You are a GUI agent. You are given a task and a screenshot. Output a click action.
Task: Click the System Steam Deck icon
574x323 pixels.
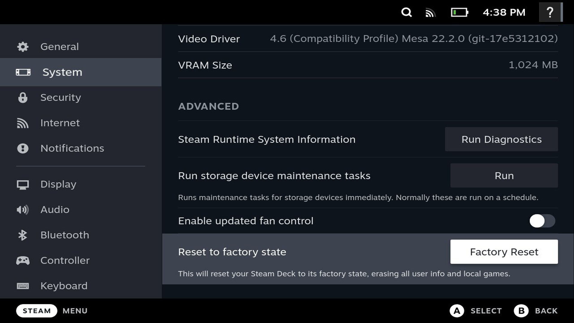tap(23, 72)
